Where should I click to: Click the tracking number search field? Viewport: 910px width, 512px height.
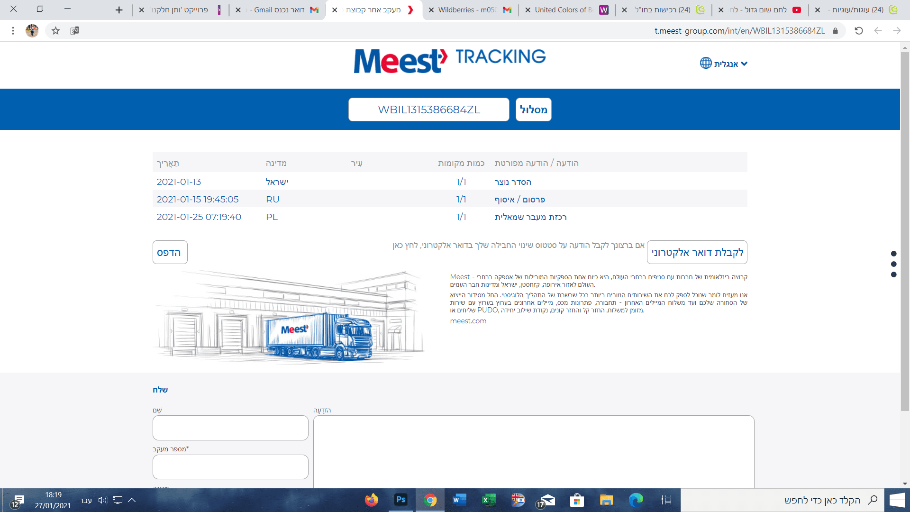click(428, 110)
